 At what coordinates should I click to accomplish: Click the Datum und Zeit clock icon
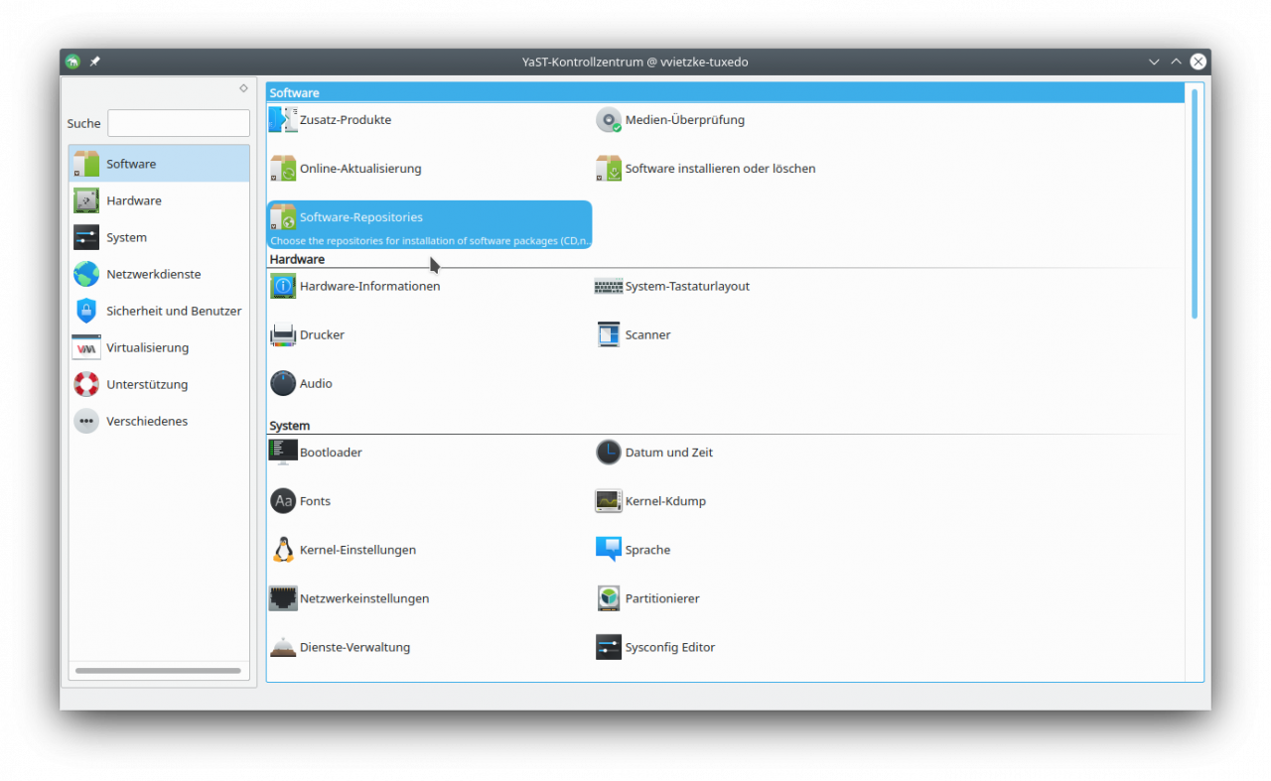click(609, 453)
